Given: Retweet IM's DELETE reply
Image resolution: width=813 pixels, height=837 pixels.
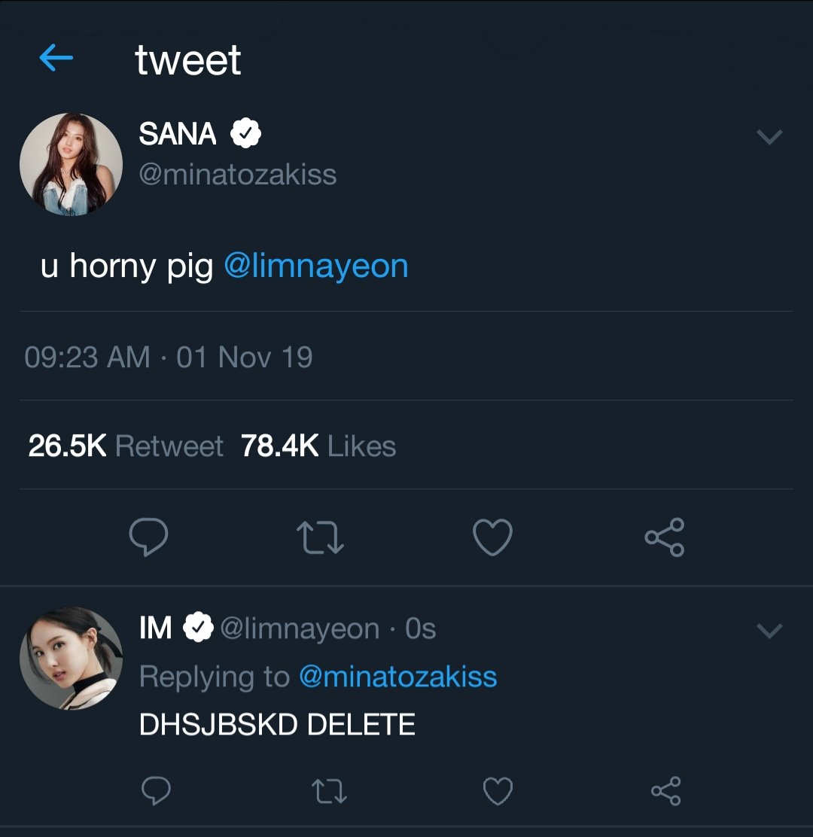Looking at the screenshot, I should [x=329, y=791].
